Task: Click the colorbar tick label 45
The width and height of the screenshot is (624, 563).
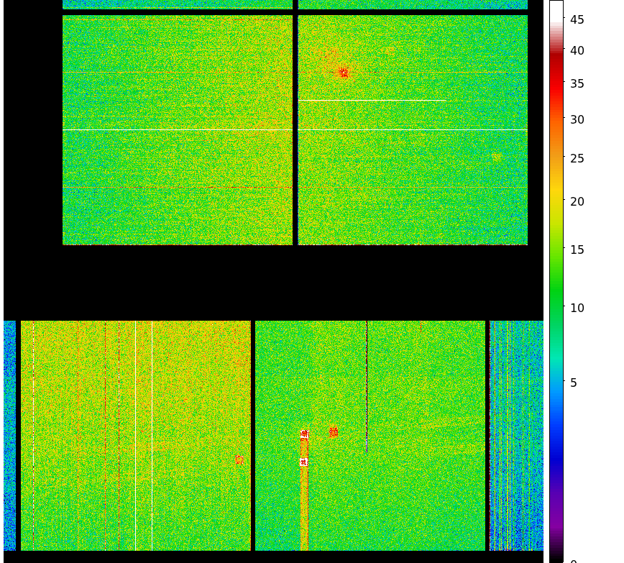Action: [x=577, y=20]
